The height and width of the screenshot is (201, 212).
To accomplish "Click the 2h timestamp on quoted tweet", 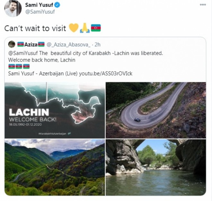I will point(97,44).
